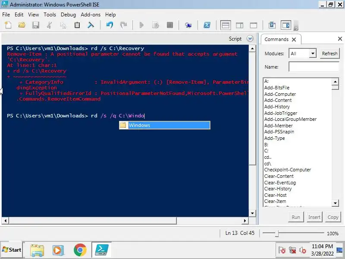
Task: Close the Commands add-on pane
Action: 340,39
